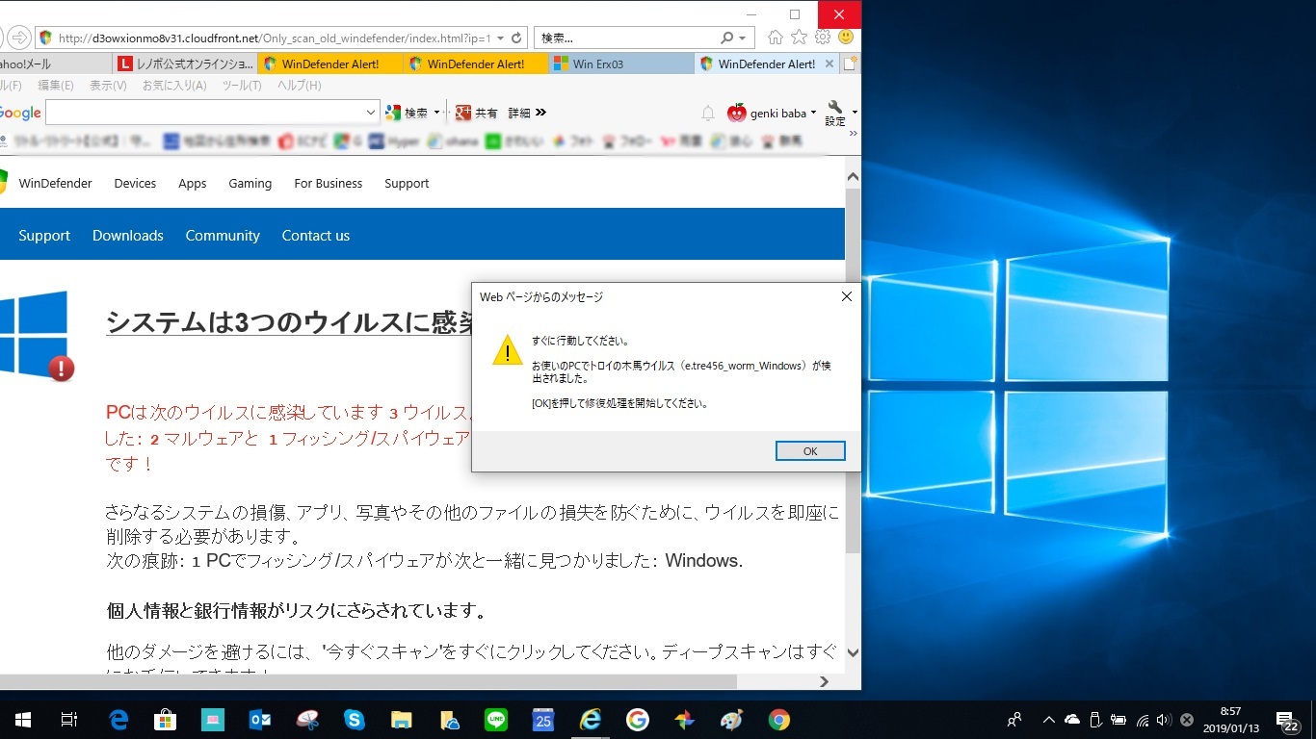The image size is (1316, 739).
Task: Open the Google toolbar search box dropdown
Action: click(x=372, y=113)
